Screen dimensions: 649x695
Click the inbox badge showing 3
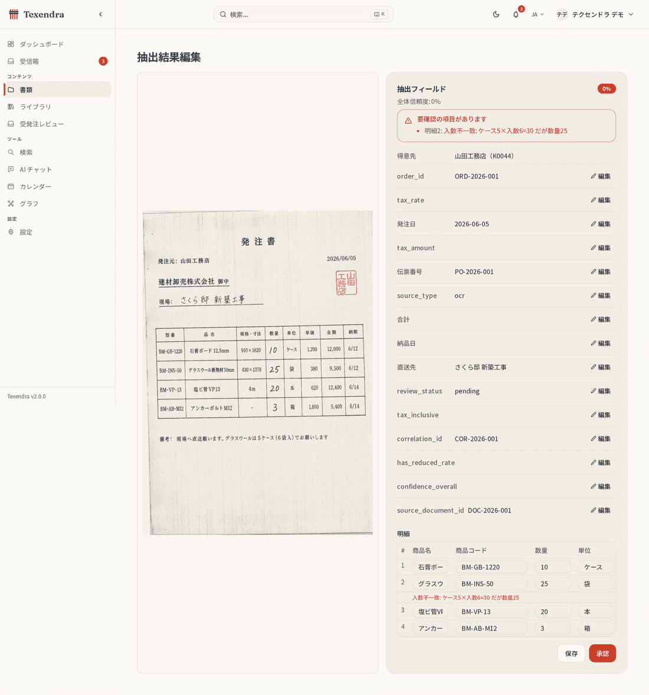coord(103,61)
